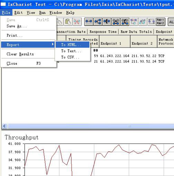Click TCP in the 211.93.52.22 row
The width and height of the screenshot is (174, 176).
161,56
